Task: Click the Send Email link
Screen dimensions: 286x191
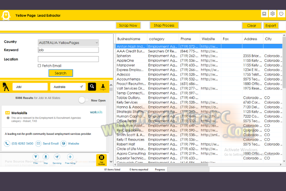Action: pyautogui.click(x=50, y=144)
